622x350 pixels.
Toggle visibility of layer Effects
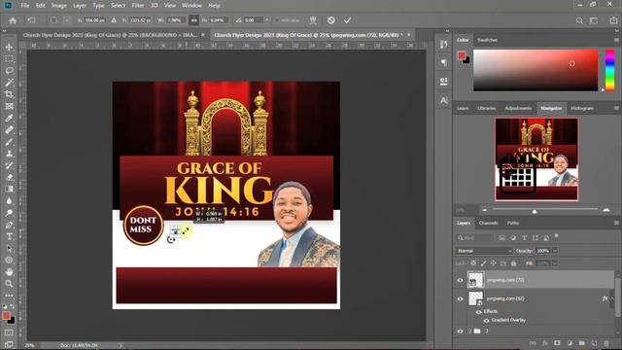click(479, 312)
